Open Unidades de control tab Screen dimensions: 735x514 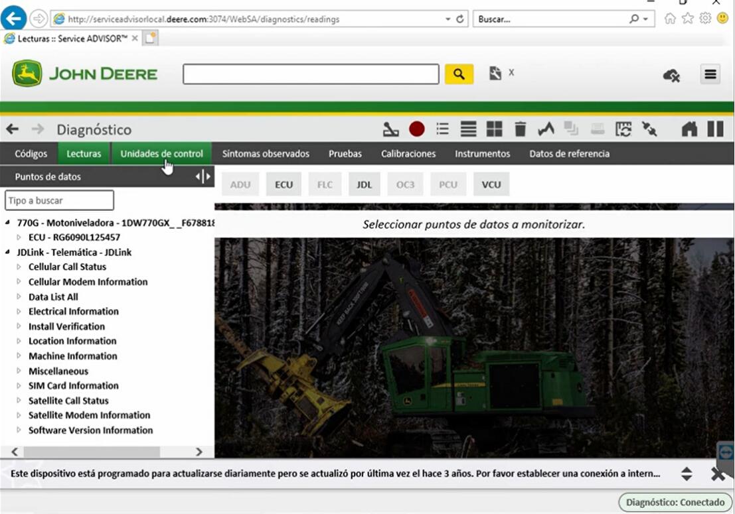[x=162, y=154]
